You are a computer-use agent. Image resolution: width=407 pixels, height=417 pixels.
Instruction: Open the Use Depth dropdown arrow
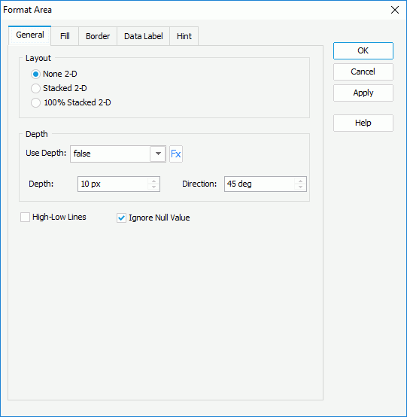[158, 154]
